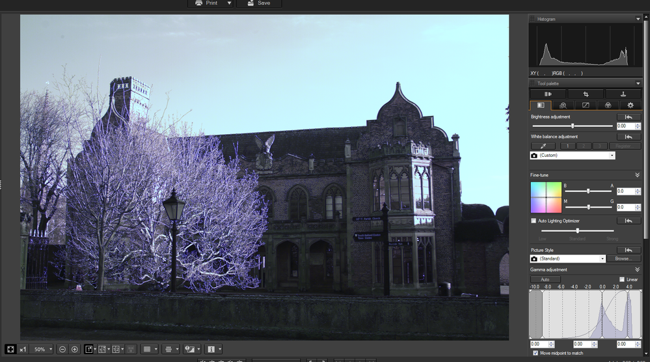This screenshot has width=650, height=362.
Task: Select the single image display icon
Action: [88, 349]
